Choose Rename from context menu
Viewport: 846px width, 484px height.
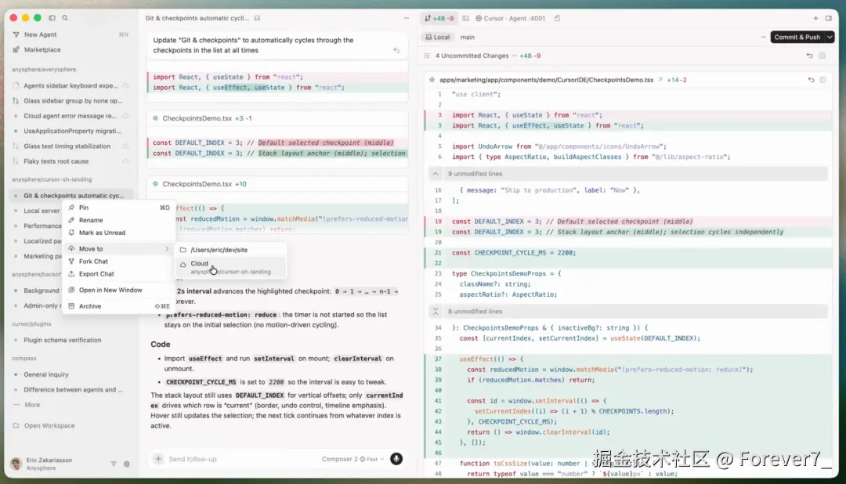point(119,220)
